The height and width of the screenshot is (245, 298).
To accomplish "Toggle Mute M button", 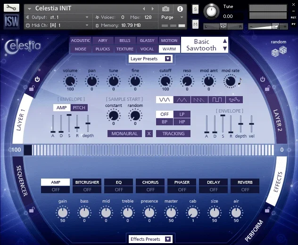I will pyautogui.click(x=195, y=24).
